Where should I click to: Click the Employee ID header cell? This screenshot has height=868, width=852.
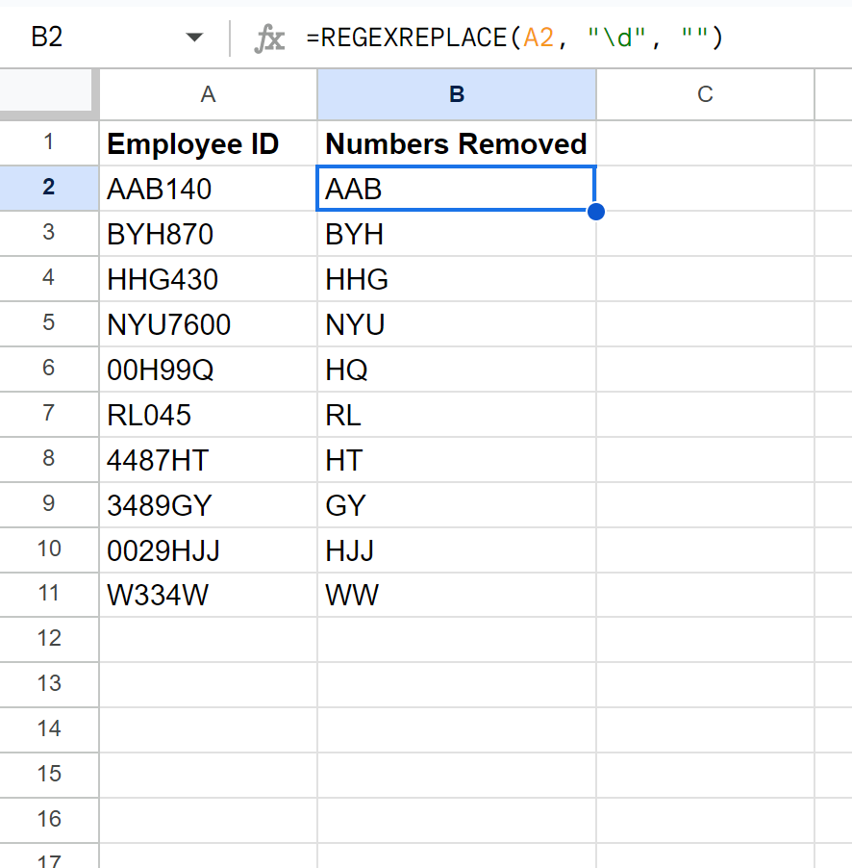point(208,143)
